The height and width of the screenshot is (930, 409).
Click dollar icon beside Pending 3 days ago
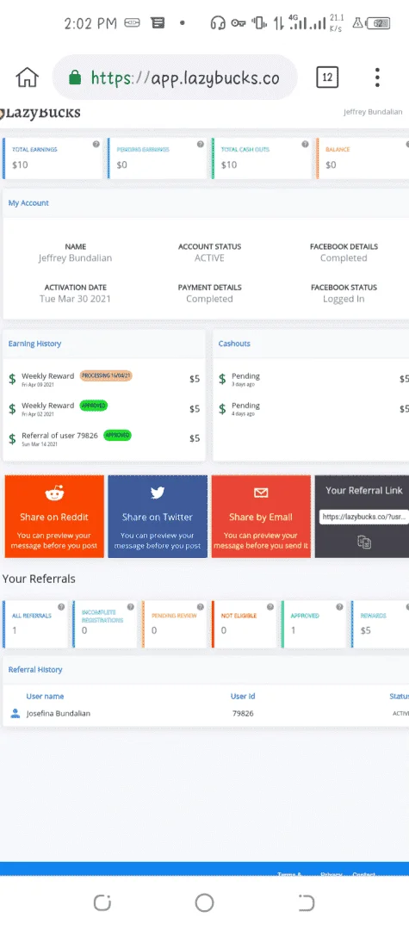[x=222, y=378]
